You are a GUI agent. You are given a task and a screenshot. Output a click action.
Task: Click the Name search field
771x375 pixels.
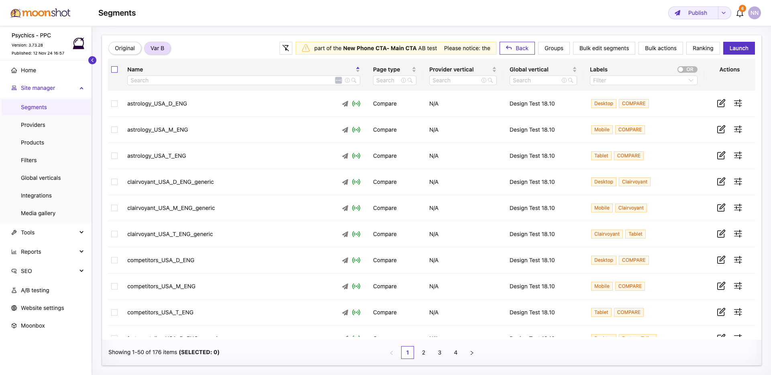244,80
